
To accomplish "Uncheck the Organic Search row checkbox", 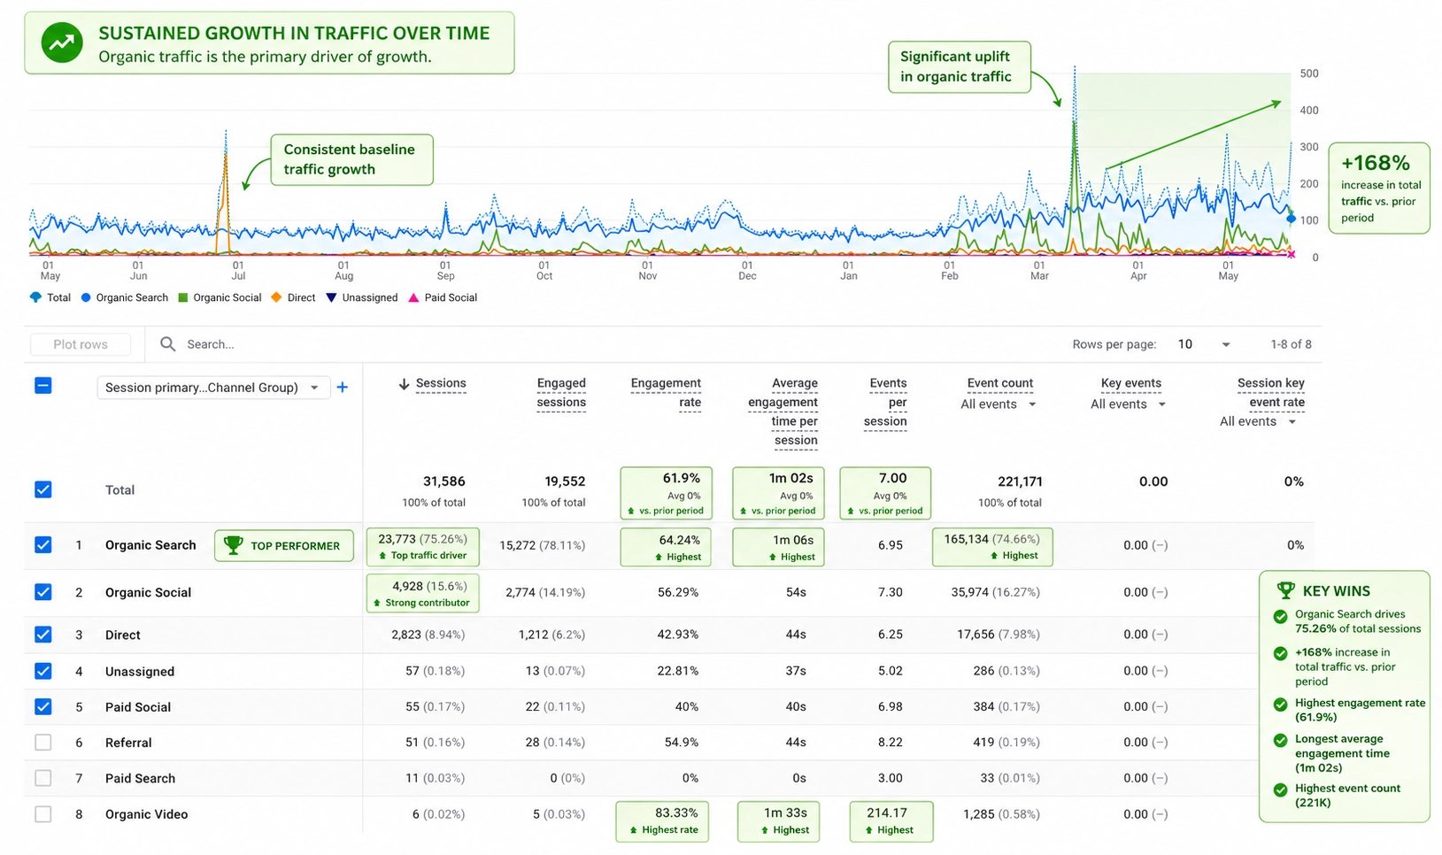I will 43,545.
